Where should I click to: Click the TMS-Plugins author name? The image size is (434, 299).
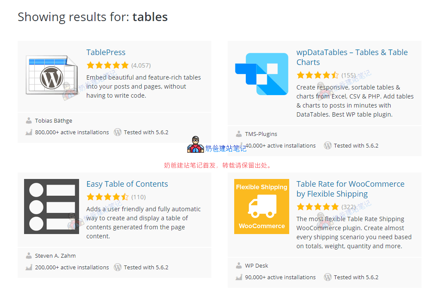[x=261, y=134]
